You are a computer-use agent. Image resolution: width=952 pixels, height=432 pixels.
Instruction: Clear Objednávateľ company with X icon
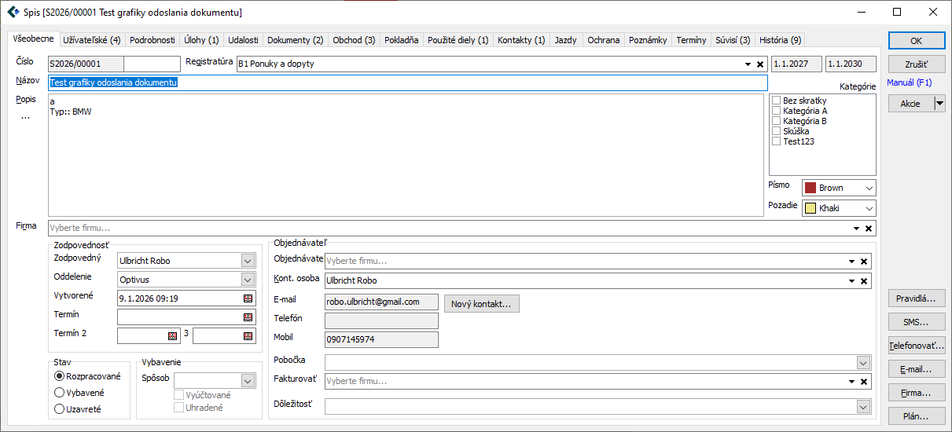coord(863,262)
